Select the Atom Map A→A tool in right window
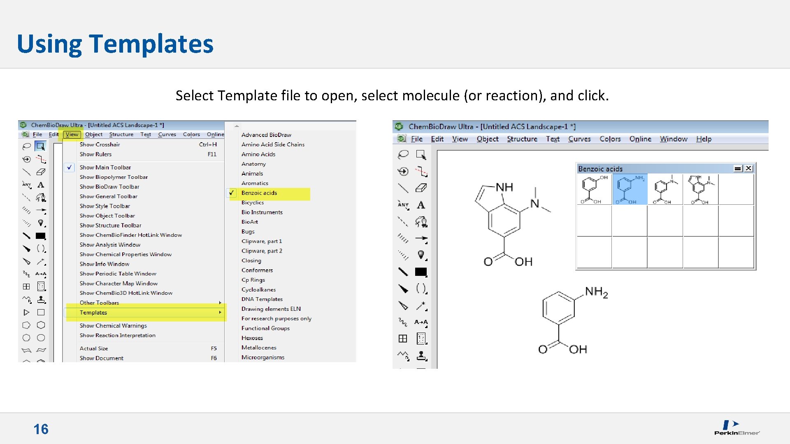790x444 pixels. (x=421, y=322)
